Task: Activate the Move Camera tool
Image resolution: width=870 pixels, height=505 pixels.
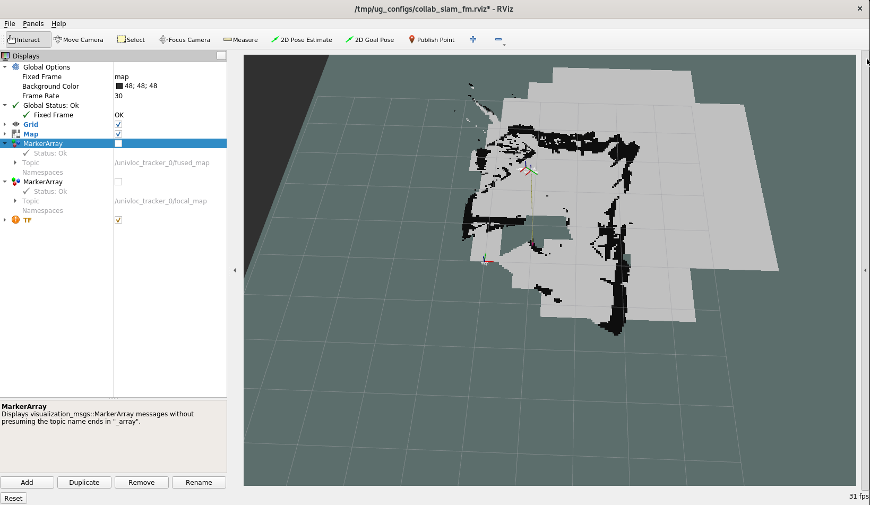Action: [x=79, y=40]
